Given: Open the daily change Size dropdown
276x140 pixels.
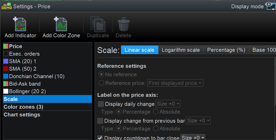Looking at the screenshot, I should point(168,104).
